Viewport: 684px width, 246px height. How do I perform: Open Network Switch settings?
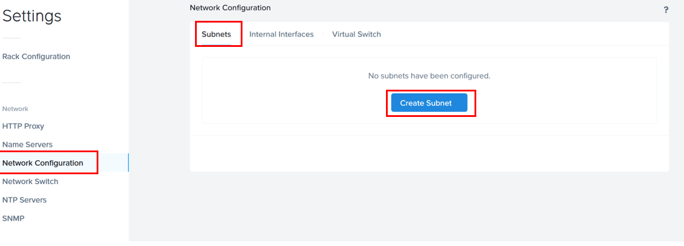30,181
